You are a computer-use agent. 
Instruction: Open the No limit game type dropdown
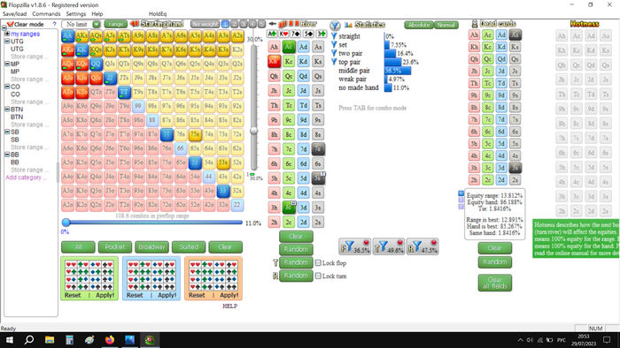(x=96, y=25)
